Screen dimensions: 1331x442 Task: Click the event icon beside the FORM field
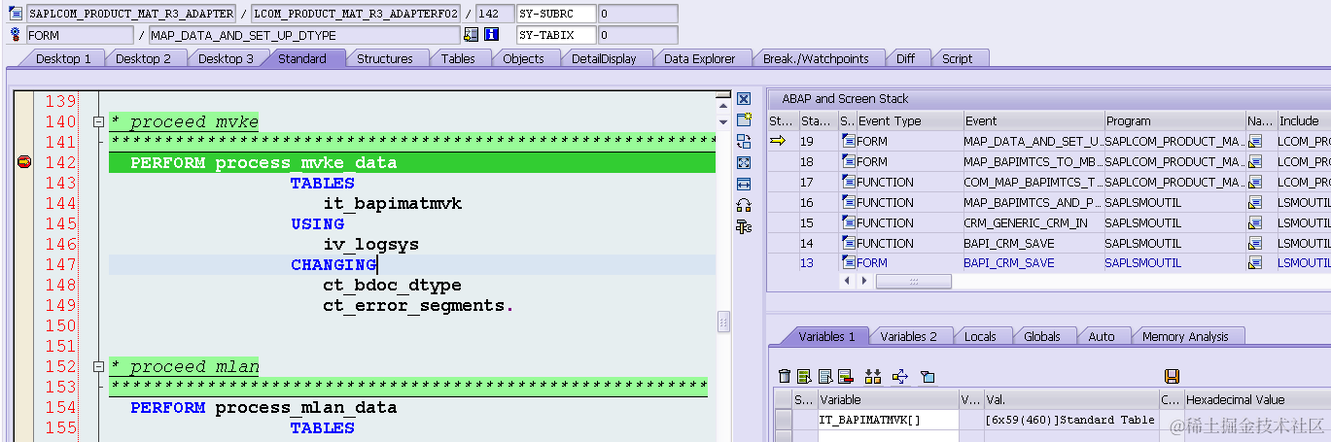pos(16,35)
